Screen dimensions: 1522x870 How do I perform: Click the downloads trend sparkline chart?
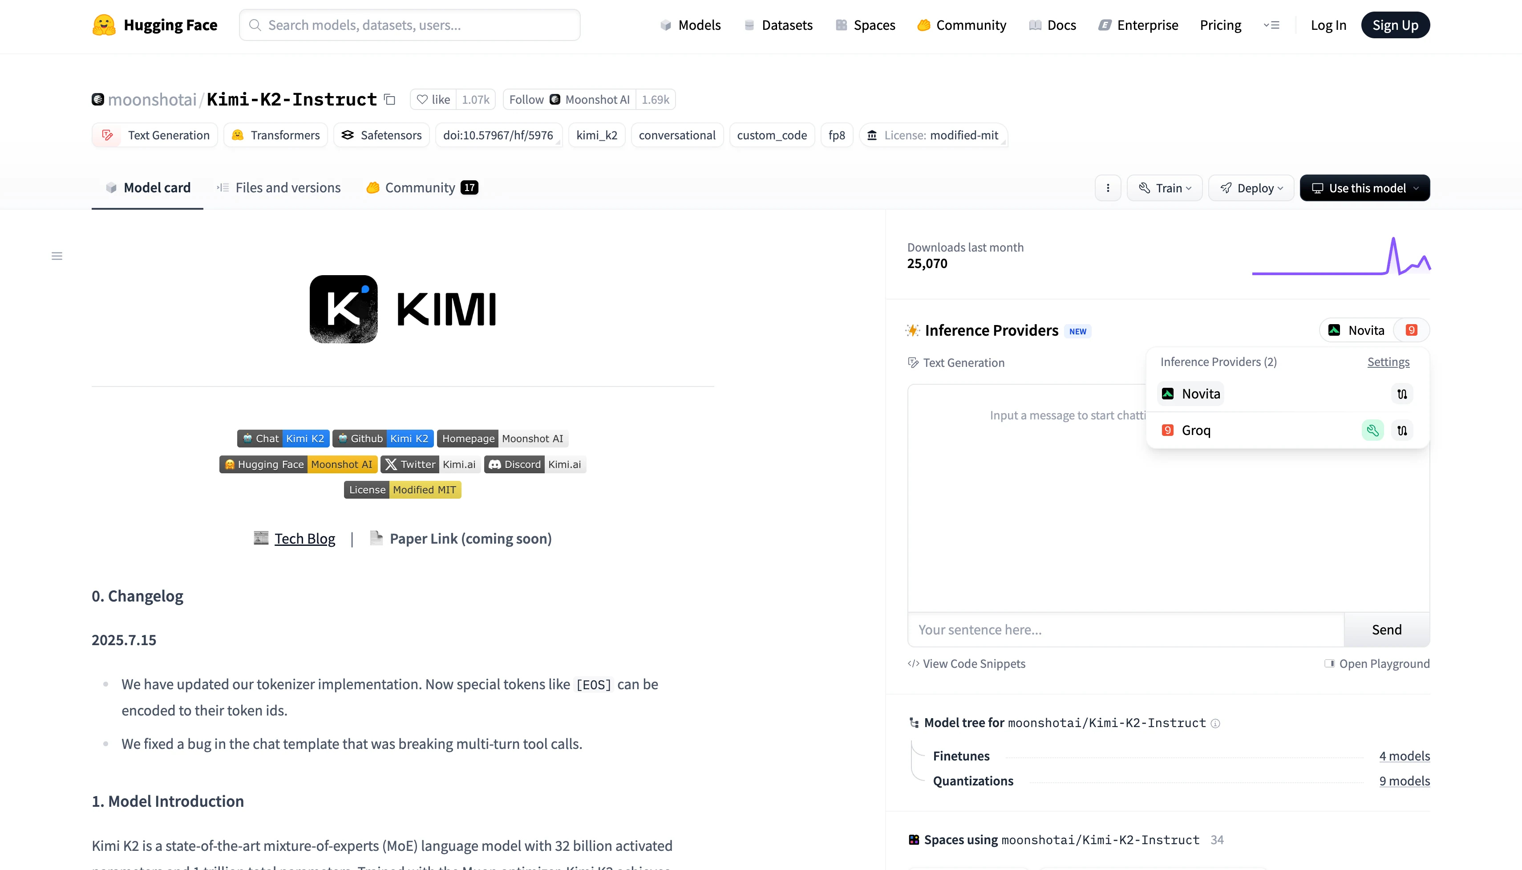1341,256
